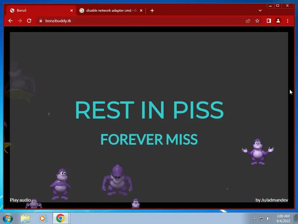Open the volume control tray icon

click(268, 218)
